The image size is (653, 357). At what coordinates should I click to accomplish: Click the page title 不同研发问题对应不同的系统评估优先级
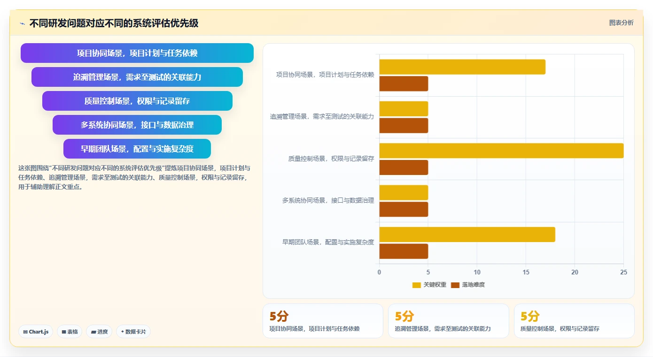pyautogui.click(x=114, y=23)
